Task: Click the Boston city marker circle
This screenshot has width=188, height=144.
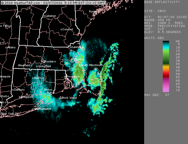Action: (x=75, y=59)
